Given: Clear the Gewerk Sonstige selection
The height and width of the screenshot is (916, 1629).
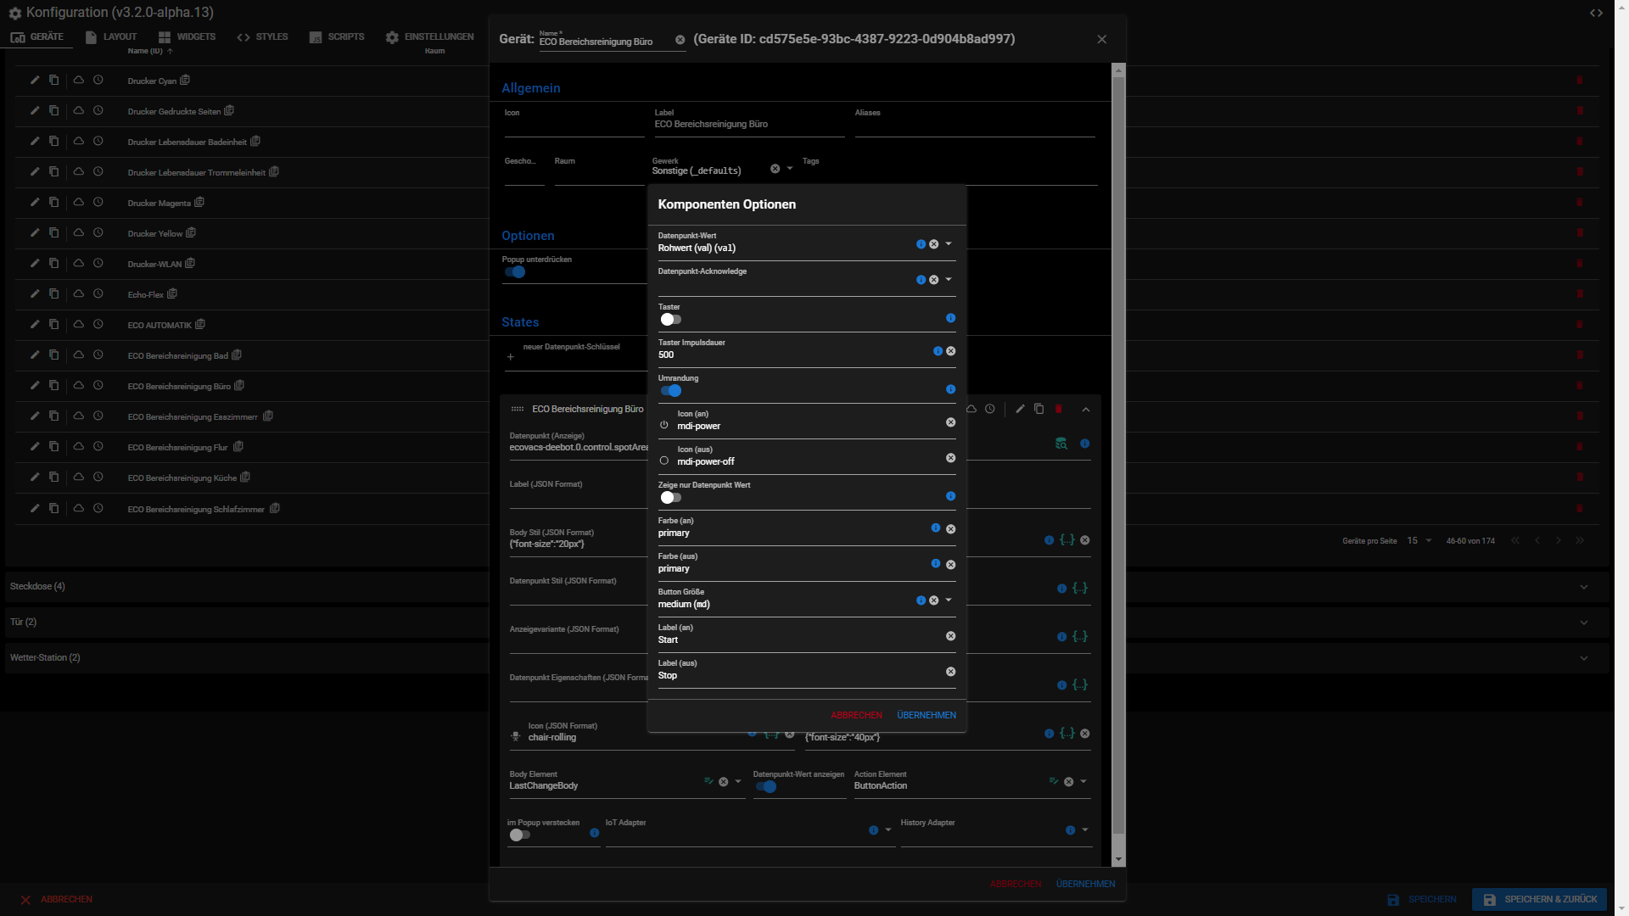Looking at the screenshot, I should pos(775,169).
